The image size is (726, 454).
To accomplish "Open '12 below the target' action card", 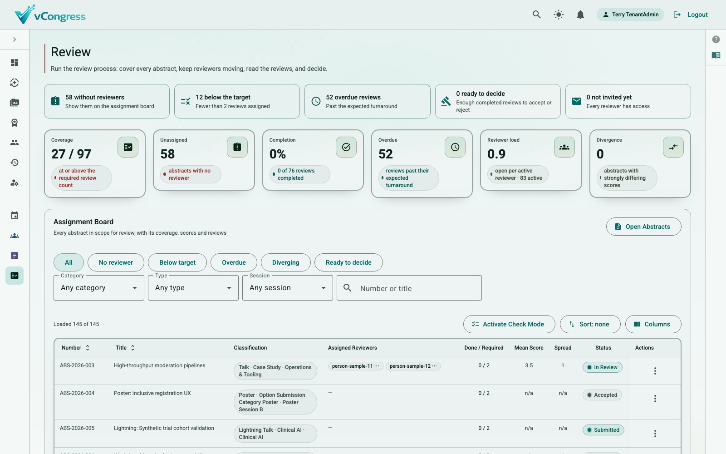I will (x=237, y=101).
